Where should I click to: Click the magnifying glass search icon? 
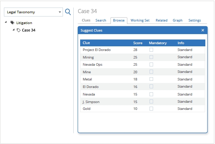(x=68, y=12)
